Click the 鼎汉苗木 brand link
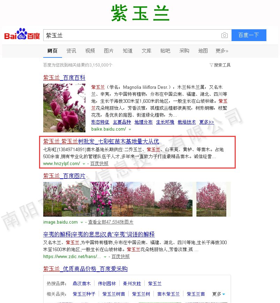280x303 pixels. [82, 283]
